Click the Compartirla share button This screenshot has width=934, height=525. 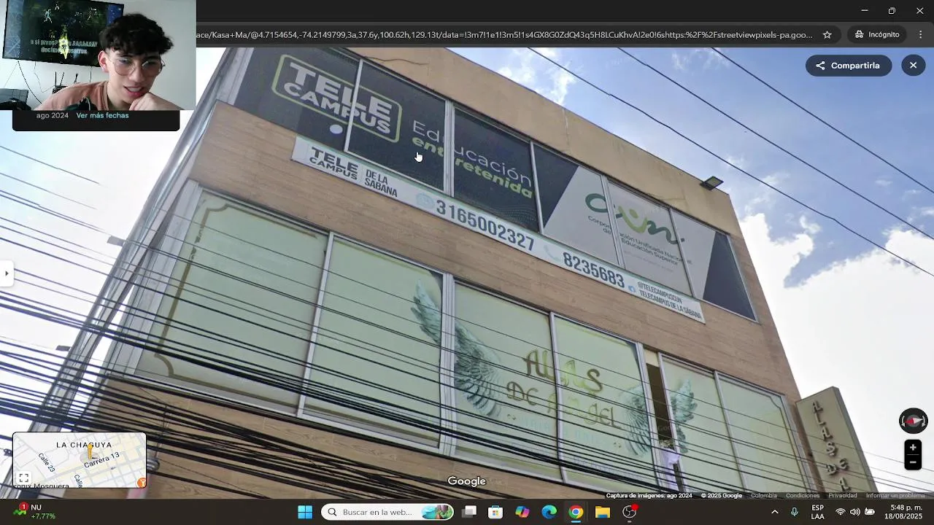[x=848, y=66]
